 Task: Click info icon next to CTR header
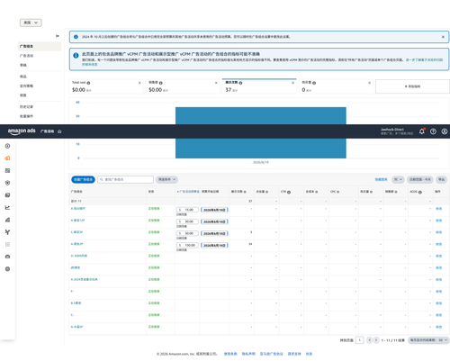point(289,192)
